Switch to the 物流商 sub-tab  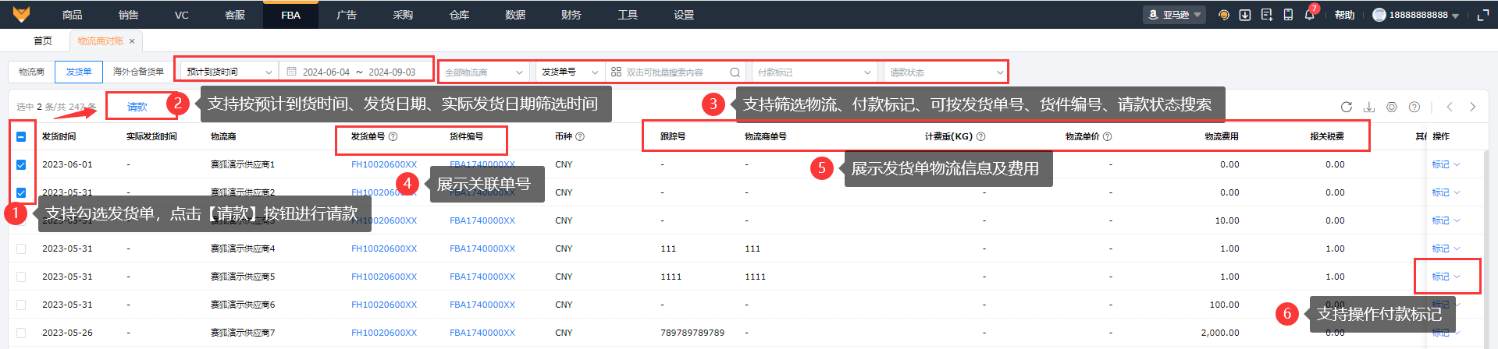[31, 72]
